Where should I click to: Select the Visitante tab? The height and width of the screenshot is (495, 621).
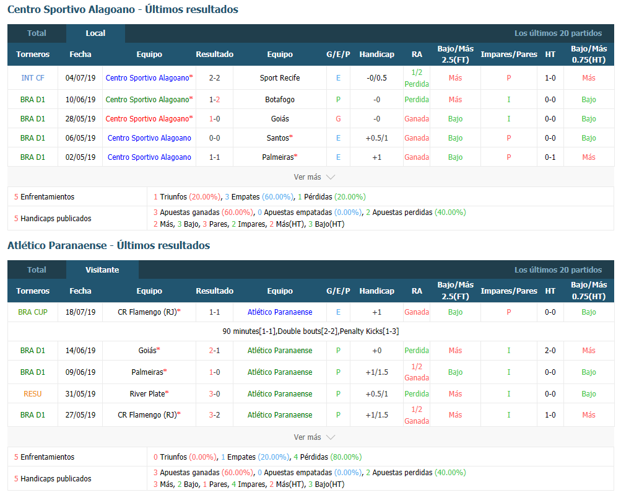click(102, 269)
